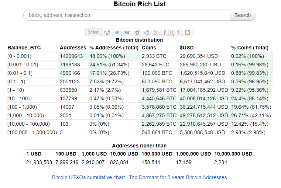Click the '2.98% (2.98%)' cell
The width and height of the screenshot is (281, 188).
click(x=248, y=133)
